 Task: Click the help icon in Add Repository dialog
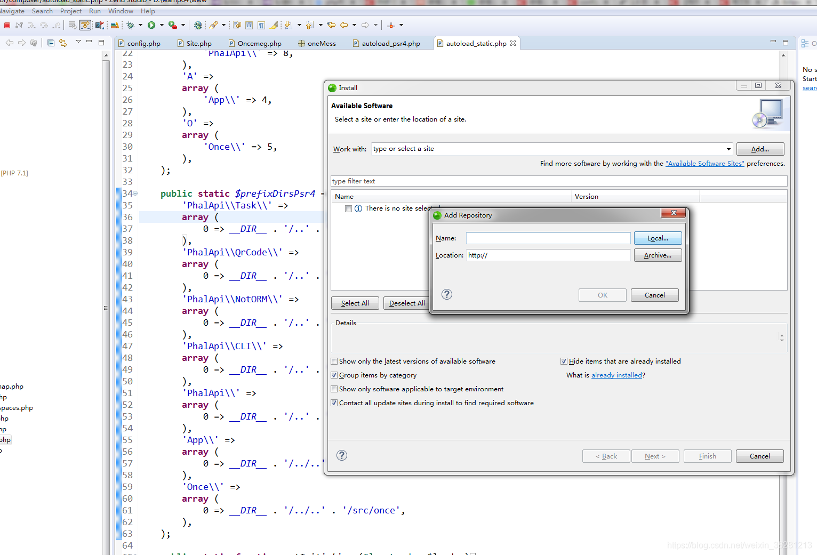pos(447,294)
